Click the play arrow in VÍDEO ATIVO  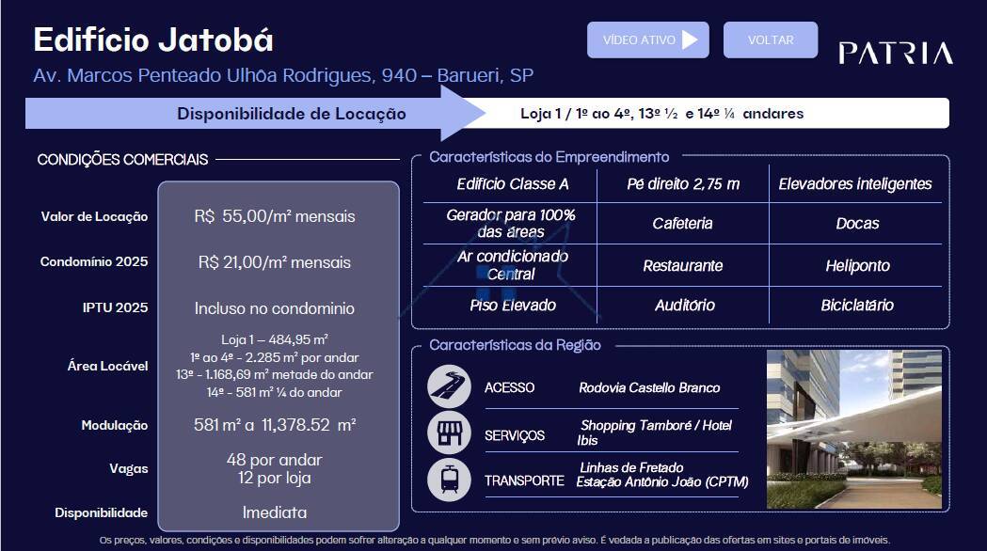click(690, 39)
